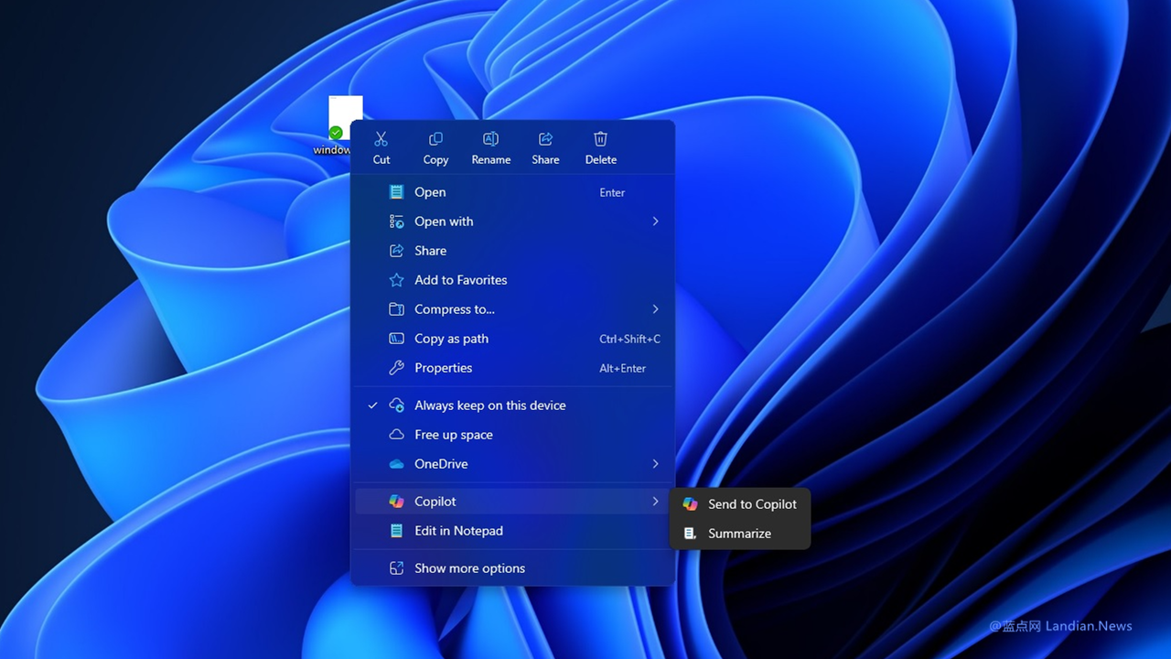Screen dimensions: 1171x659
Task: Expand the Compress to submenu chevron
Action: pyautogui.click(x=655, y=309)
